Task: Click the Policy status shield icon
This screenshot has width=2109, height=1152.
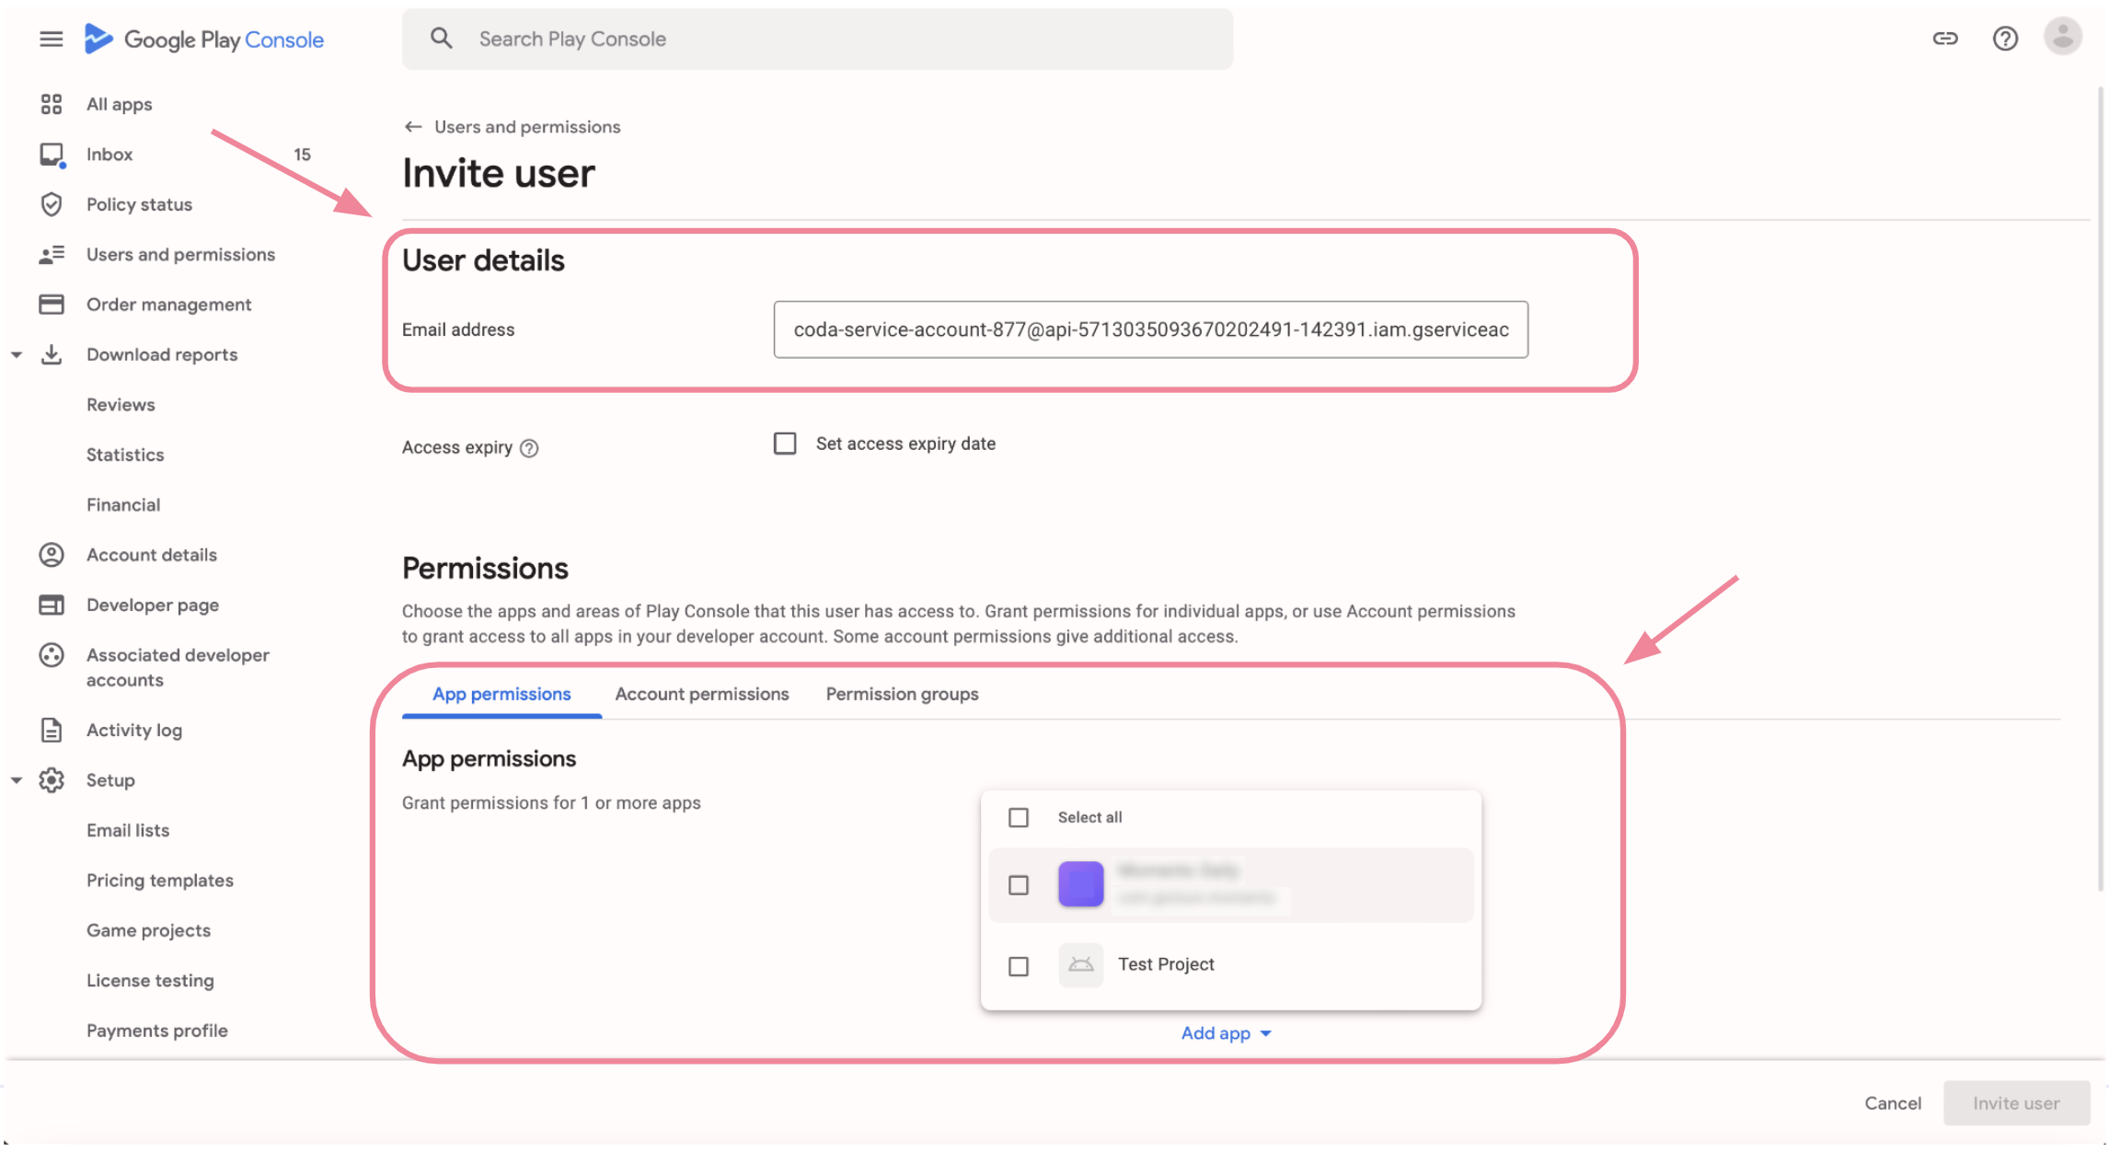Action: (x=52, y=204)
